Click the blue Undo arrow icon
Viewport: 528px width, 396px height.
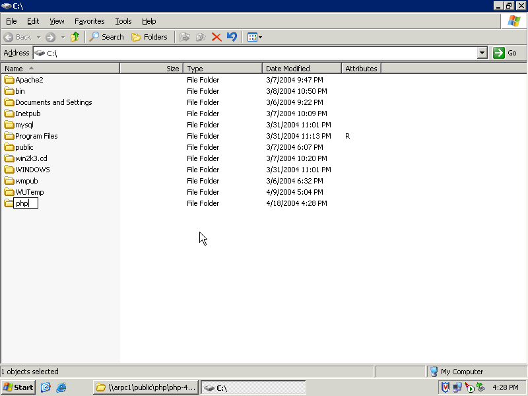tap(232, 37)
